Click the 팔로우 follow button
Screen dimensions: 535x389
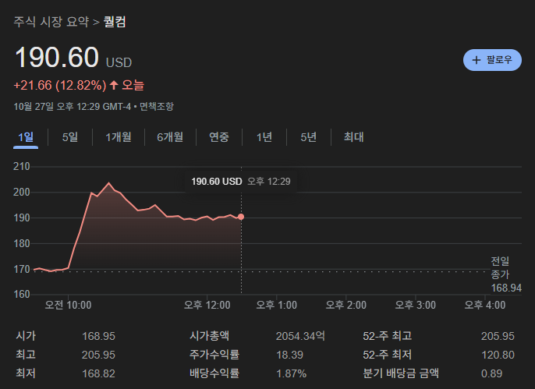coord(492,60)
